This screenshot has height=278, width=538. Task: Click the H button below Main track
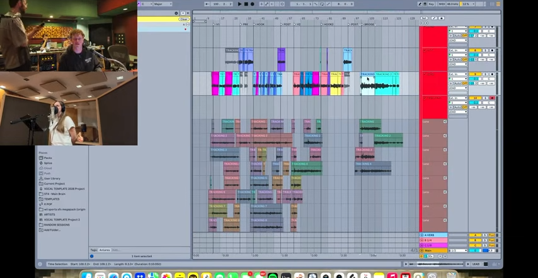tap(441, 256)
